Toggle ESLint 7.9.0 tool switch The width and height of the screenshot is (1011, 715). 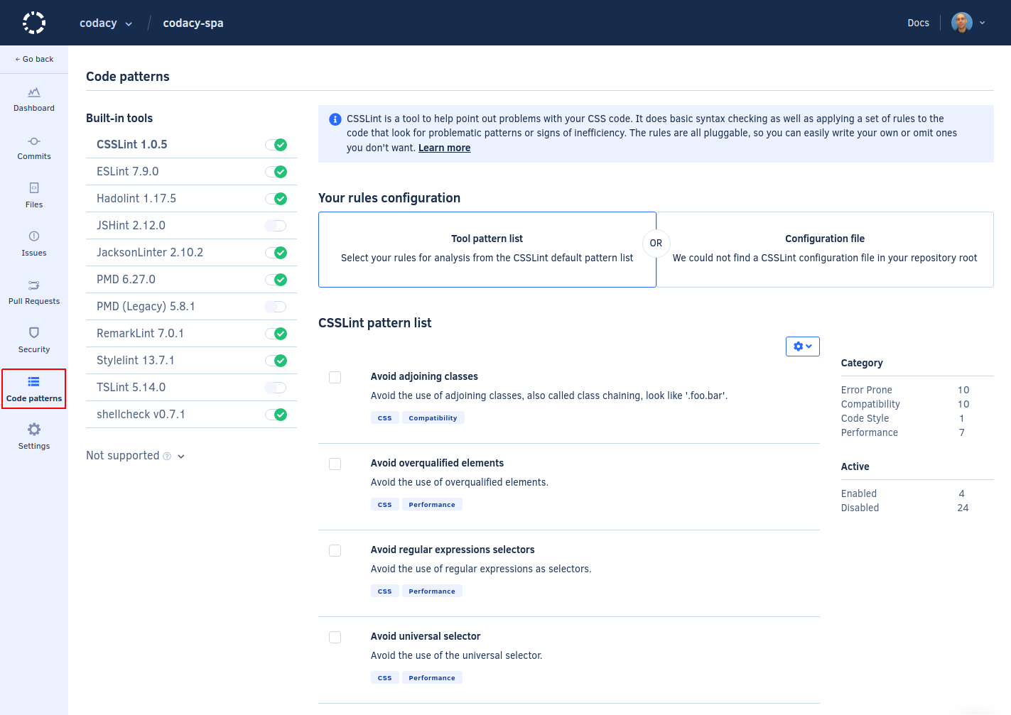276,172
